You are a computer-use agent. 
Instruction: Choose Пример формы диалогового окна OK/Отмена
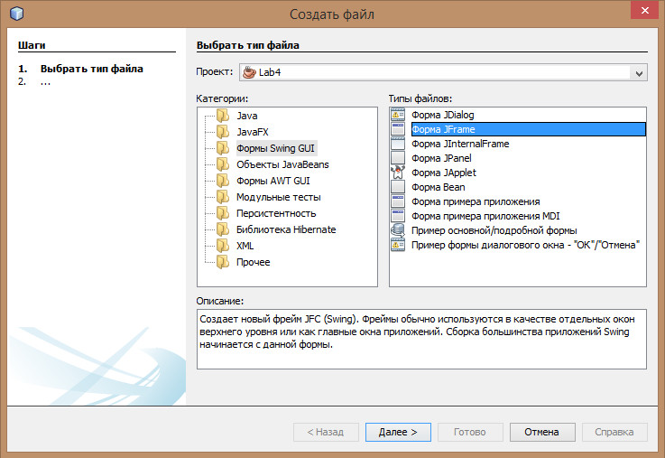pyautogui.click(x=525, y=245)
